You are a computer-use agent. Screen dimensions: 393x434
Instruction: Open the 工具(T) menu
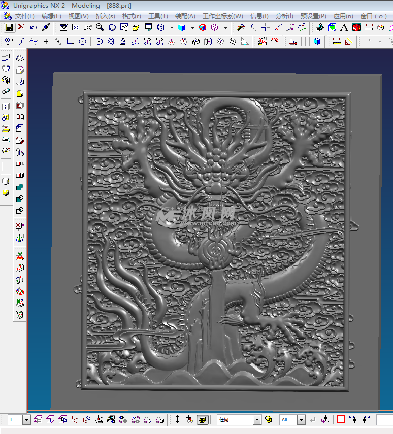click(158, 16)
